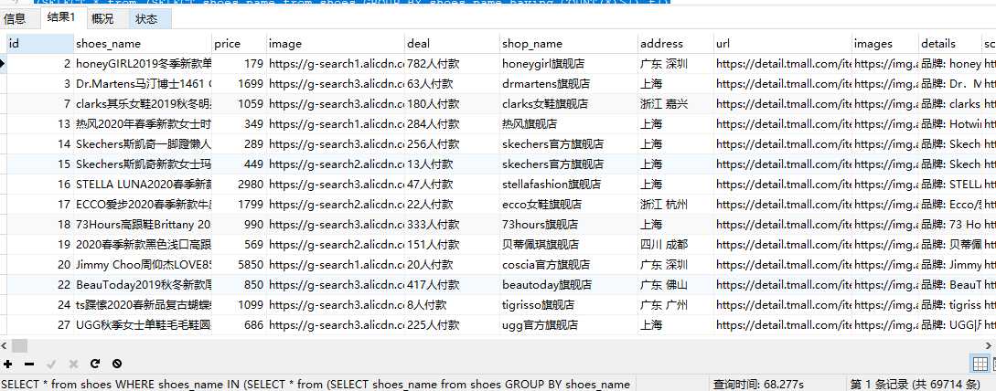Image resolution: width=996 pixels, height=391 pixels.
Task: Click the 查询时间: 68.277s status entry
Action: [758, 384]
